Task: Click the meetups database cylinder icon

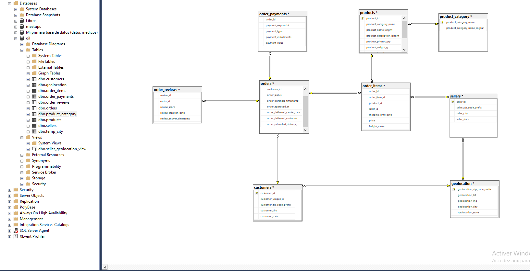Action: click(x=22, y=27)
